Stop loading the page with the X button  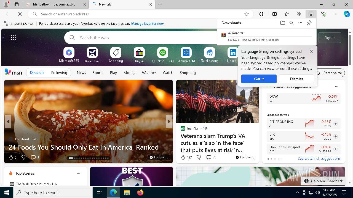tap(20, 14)
